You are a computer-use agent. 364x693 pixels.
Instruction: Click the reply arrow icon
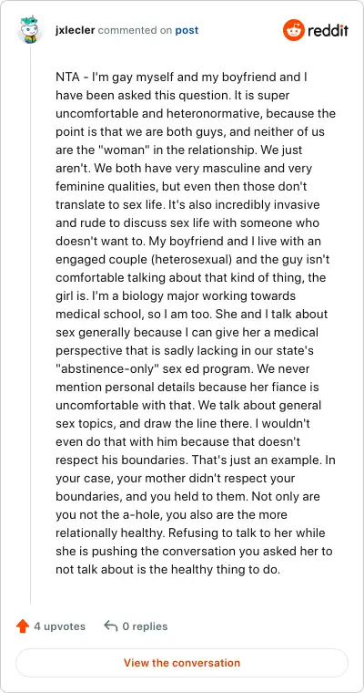tap(110, 626)
